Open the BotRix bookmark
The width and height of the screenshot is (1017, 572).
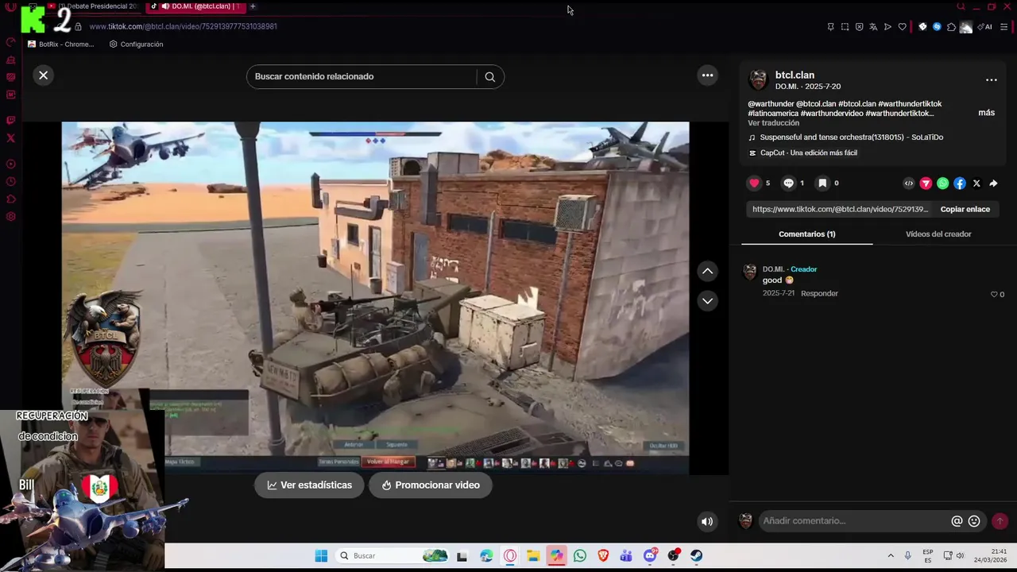[x=60, y=44]
